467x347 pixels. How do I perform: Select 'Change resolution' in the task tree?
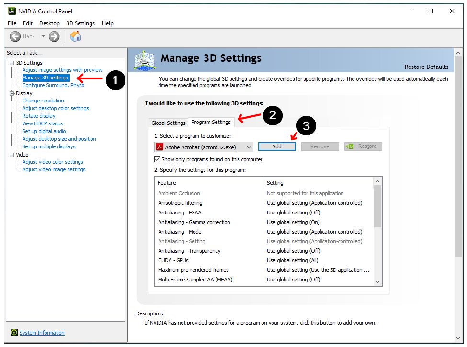tap(43, 101)
